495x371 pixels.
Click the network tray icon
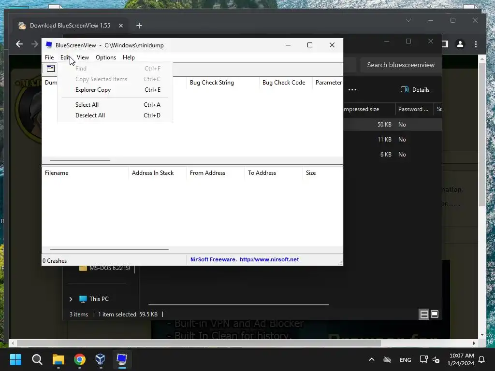click(423, 359)
